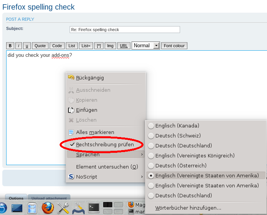Open the wrench and screwdriver settings icon

tap(63, 208)
